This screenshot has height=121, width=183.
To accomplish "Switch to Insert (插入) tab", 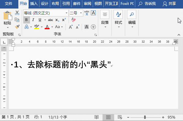I will [34, 4].
